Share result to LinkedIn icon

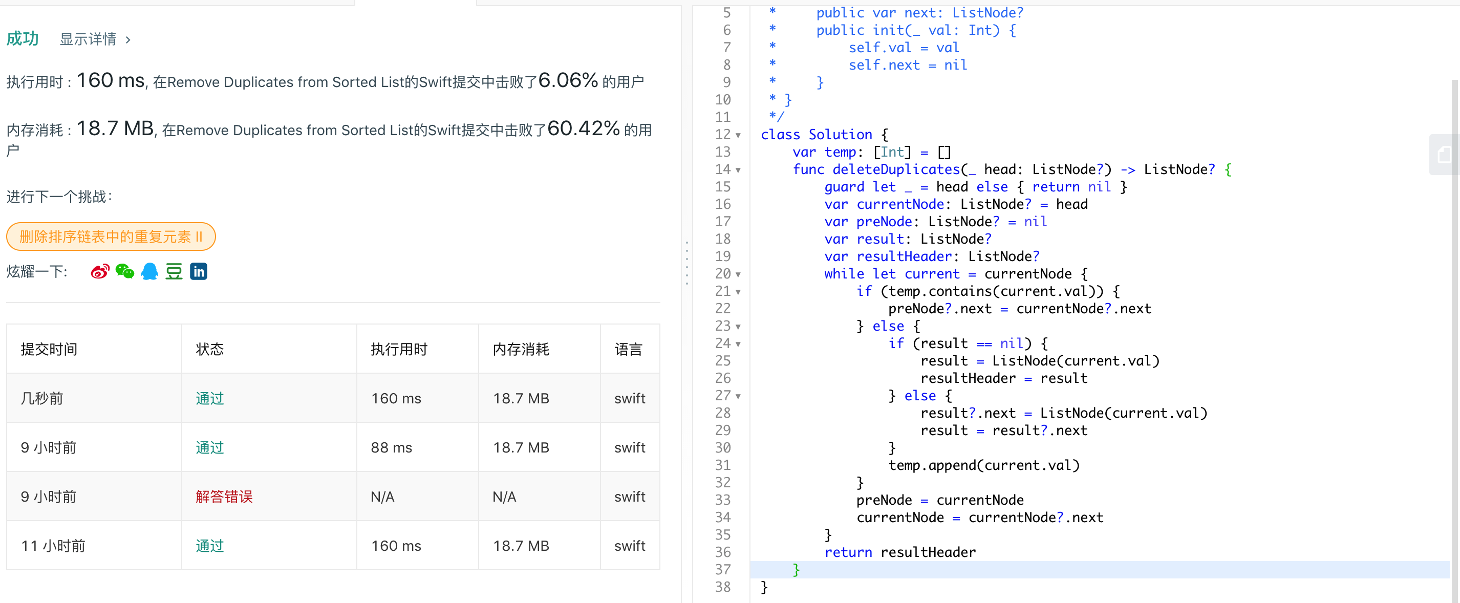point(199,271)
